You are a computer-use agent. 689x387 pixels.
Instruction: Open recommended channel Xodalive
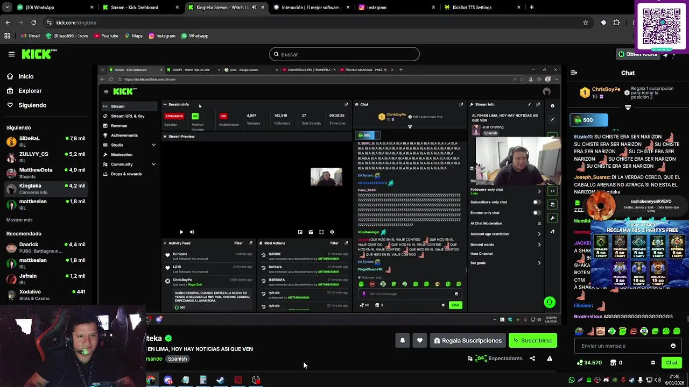coord(46,295)
